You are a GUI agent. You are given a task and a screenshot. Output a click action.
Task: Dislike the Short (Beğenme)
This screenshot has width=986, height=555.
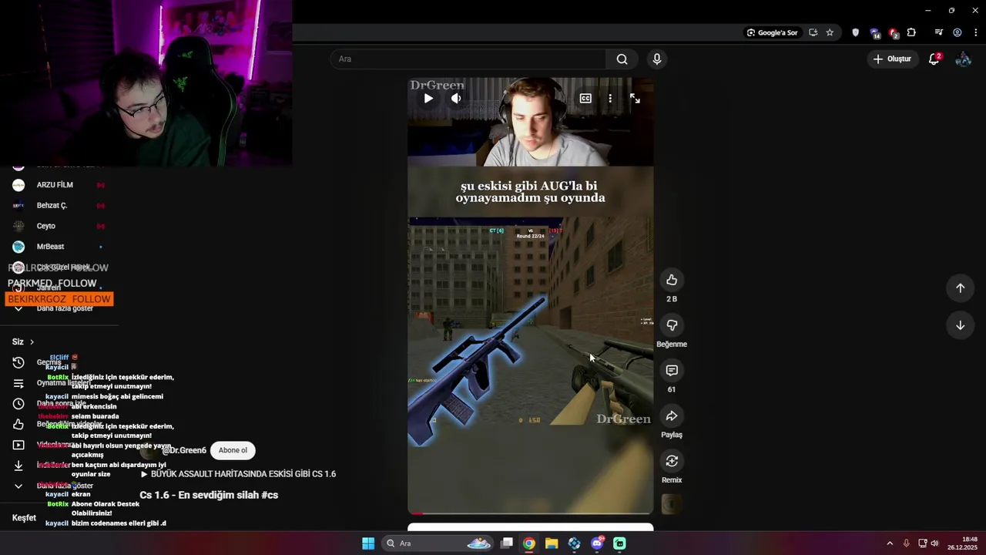pyautogui.click(x=672, y=325)
